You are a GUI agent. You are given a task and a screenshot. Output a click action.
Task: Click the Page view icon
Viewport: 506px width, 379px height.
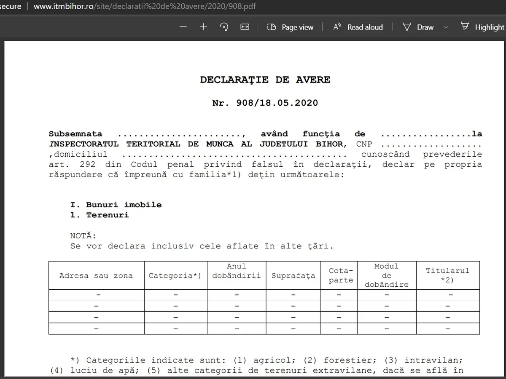point(272,27)
